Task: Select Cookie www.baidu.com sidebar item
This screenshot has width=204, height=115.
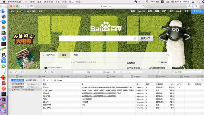Action: [x=25, y=90]
